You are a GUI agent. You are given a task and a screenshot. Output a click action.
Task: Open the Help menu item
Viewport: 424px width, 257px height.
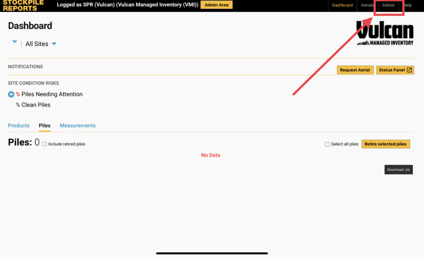tap(408, 5)
